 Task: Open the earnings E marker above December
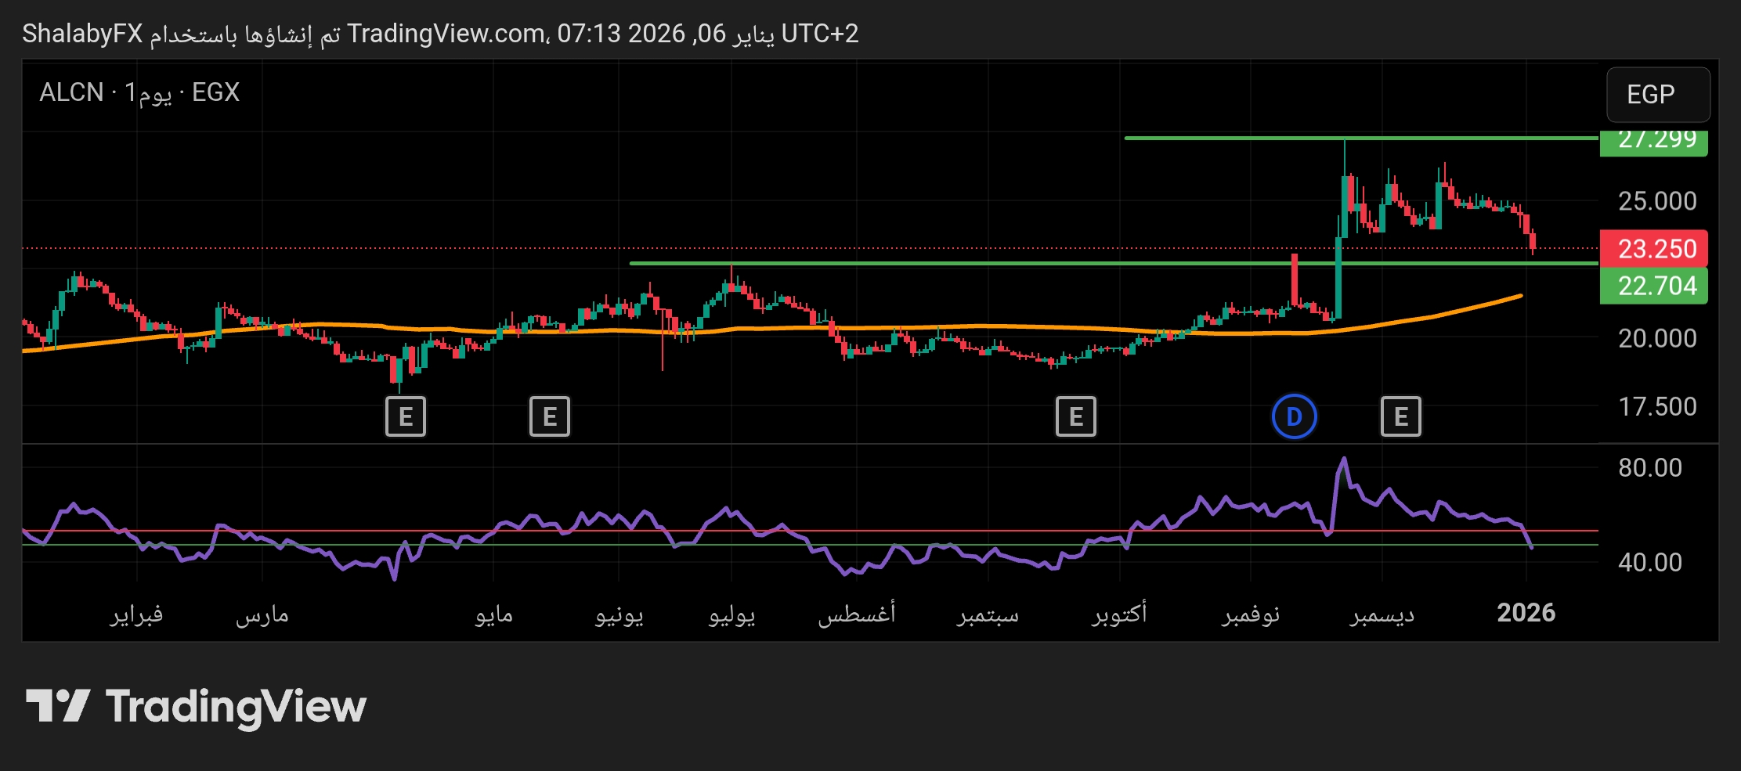coord(1400,416)
